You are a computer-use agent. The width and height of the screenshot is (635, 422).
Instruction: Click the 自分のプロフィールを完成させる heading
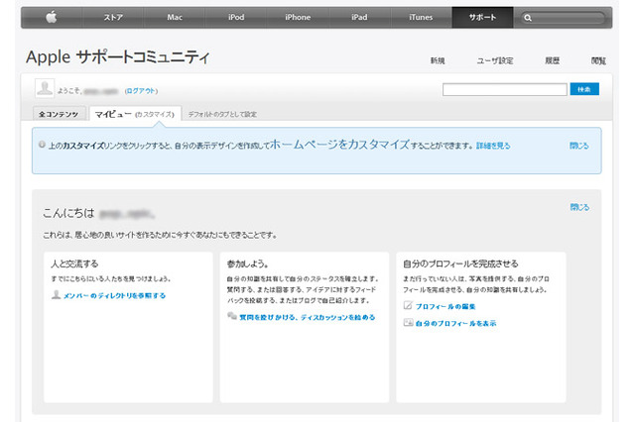[460, 264]
